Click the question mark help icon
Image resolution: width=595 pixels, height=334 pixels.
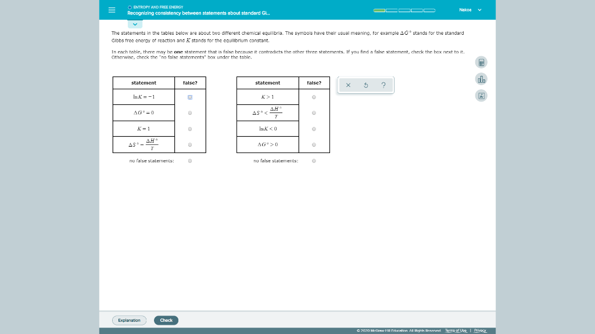click(383, 85)
